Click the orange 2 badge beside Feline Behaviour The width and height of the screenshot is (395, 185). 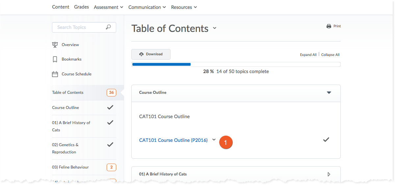(111, 167)
